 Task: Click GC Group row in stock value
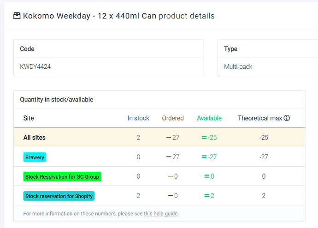pos(138,176)
